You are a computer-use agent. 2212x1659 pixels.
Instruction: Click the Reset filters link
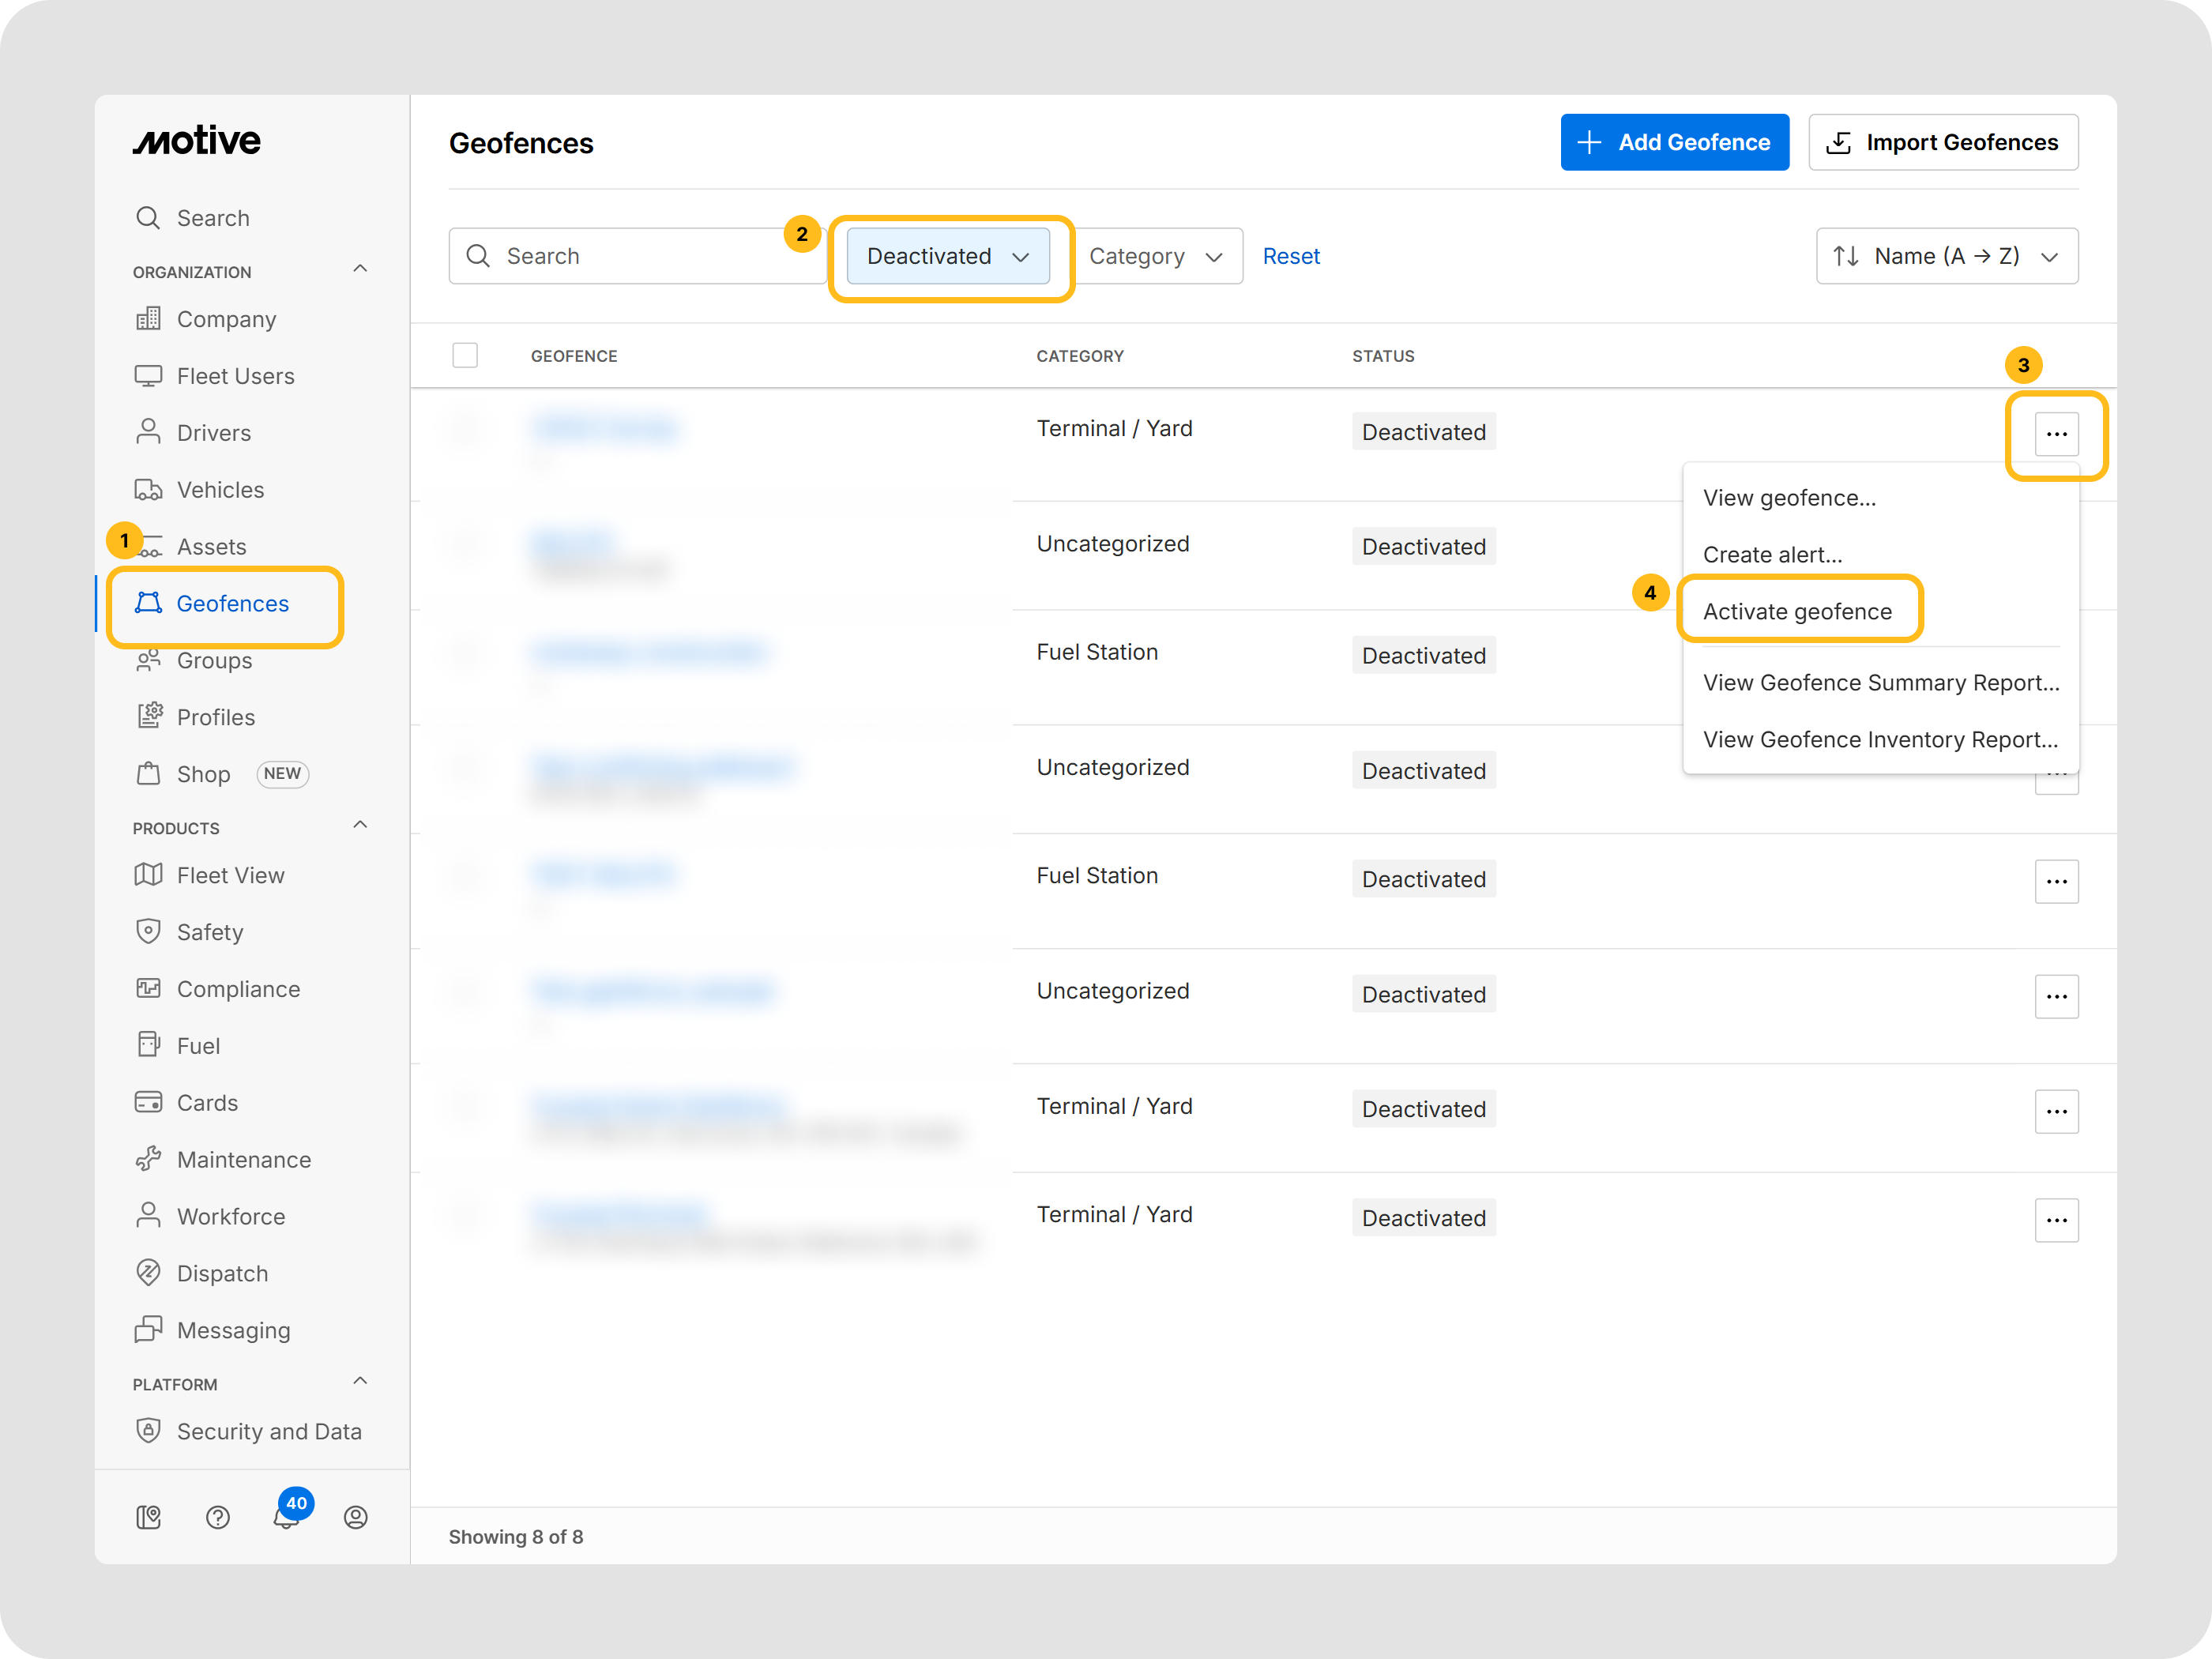click(x=1290, y=256)
